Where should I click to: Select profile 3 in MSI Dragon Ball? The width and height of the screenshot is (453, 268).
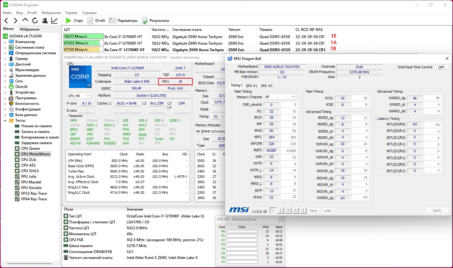(x=288, y=211)
